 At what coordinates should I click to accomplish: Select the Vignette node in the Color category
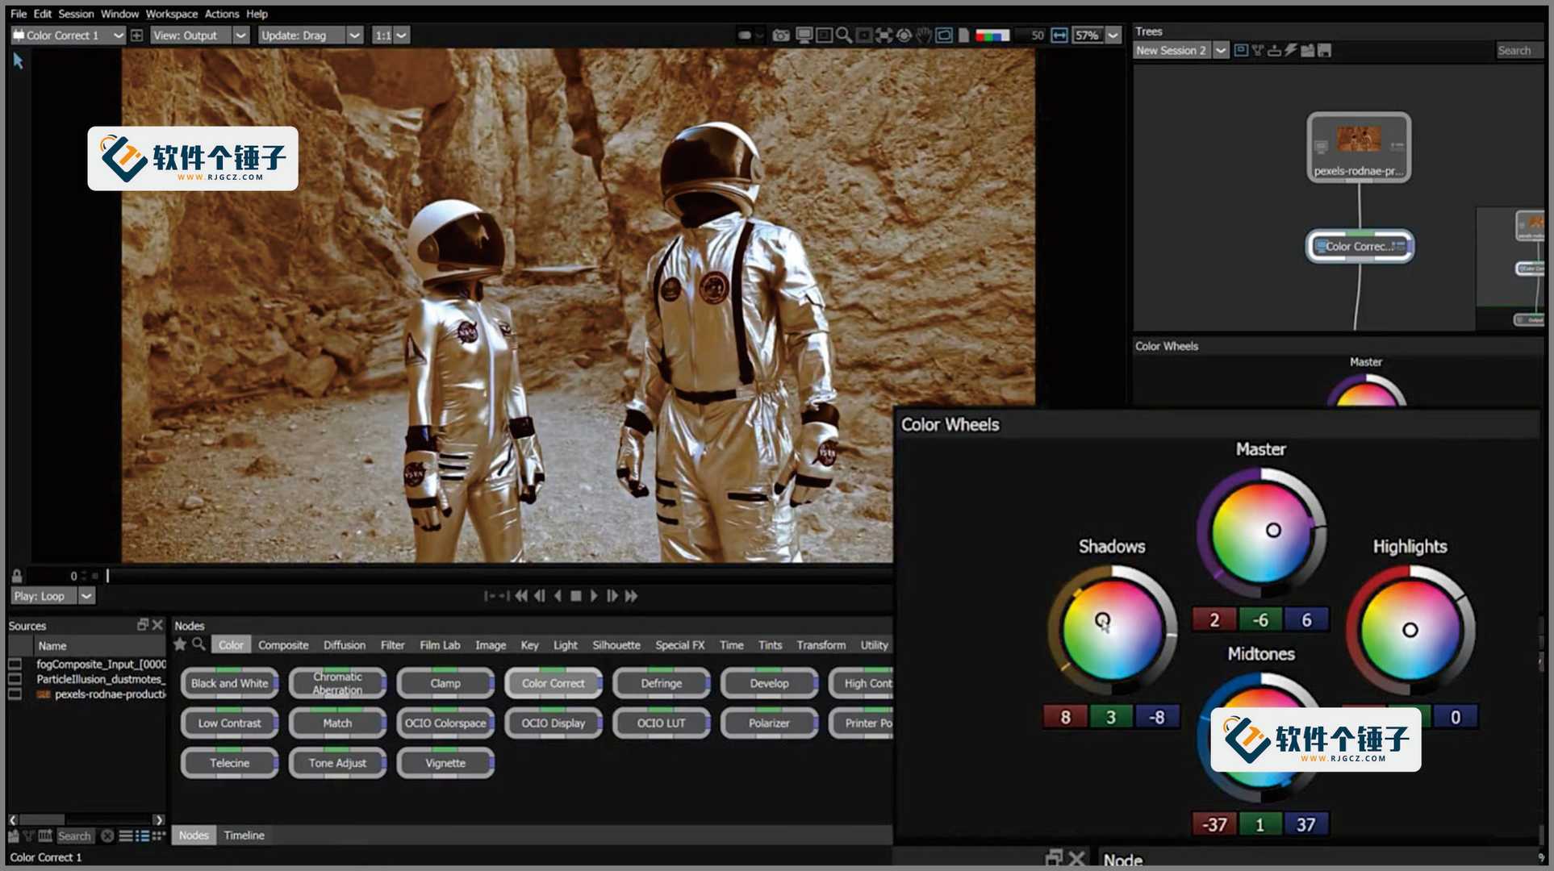[x=445, y=762]
